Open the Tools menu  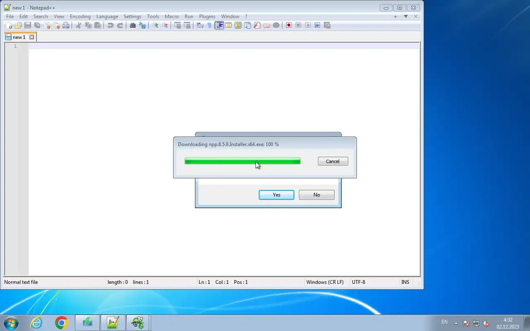tap(153, 17)
